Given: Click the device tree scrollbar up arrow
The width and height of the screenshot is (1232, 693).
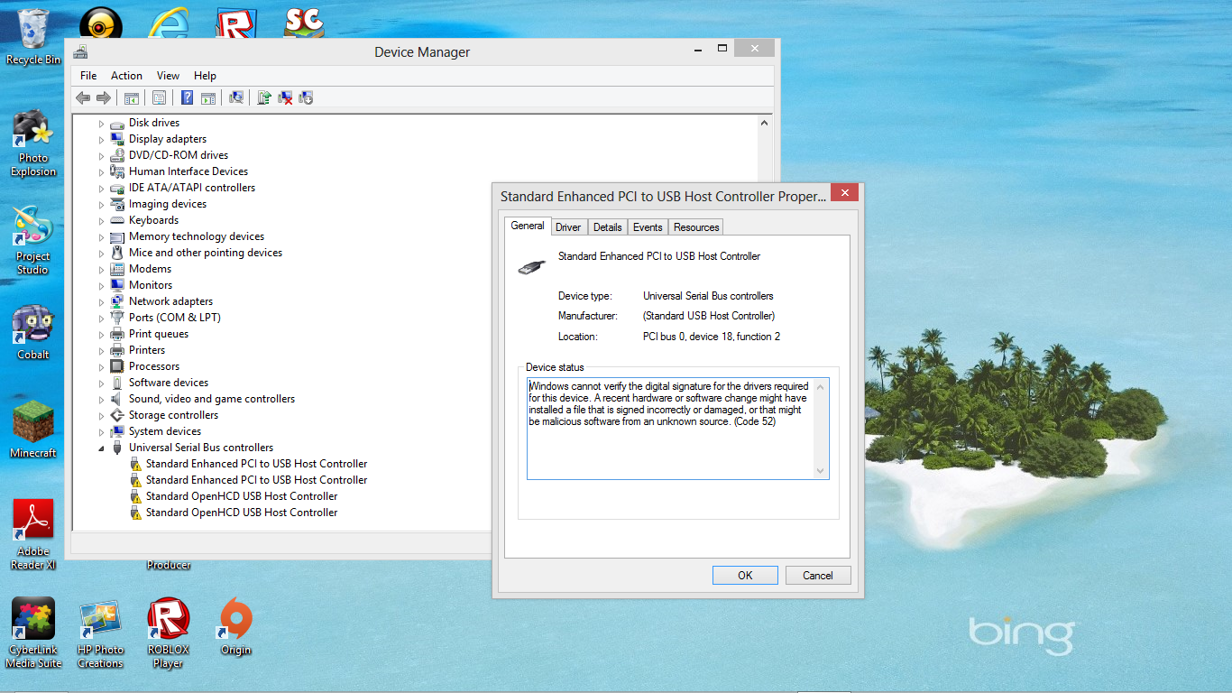Looking at the screenshot, I should tap(765, 123).
